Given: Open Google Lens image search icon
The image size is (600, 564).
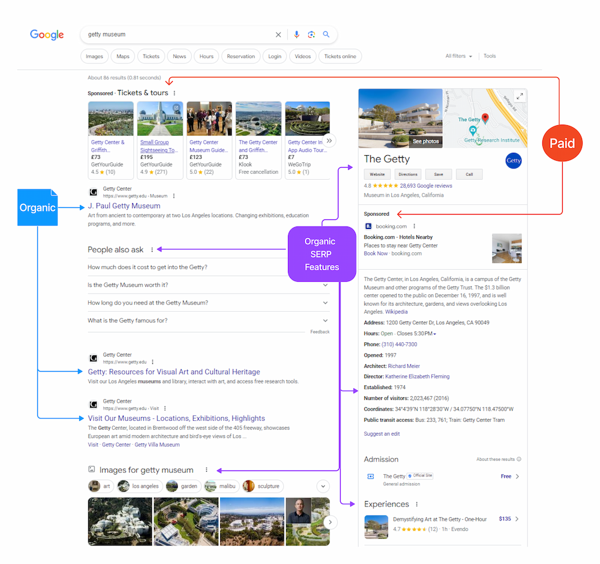Looking at the screenshot, I should 311,35.
